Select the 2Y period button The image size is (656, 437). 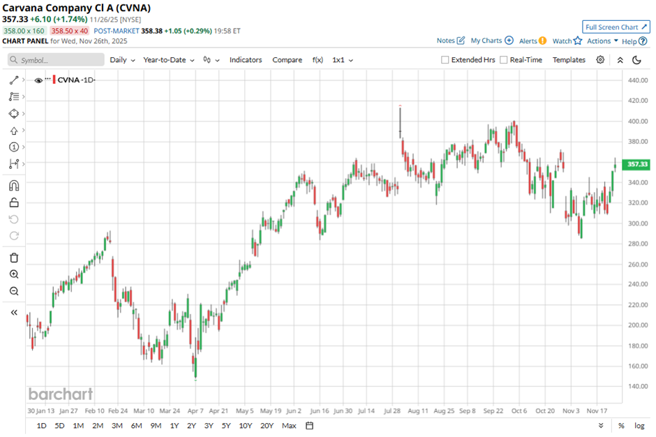pos(192,426)
